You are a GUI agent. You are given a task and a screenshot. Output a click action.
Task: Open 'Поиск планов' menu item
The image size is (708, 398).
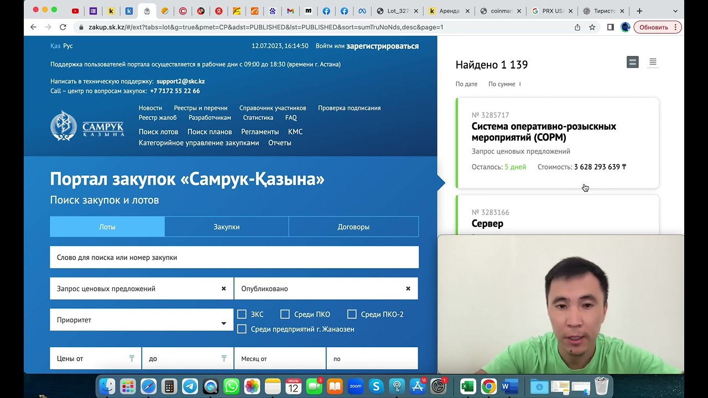(x=210, y=132)
